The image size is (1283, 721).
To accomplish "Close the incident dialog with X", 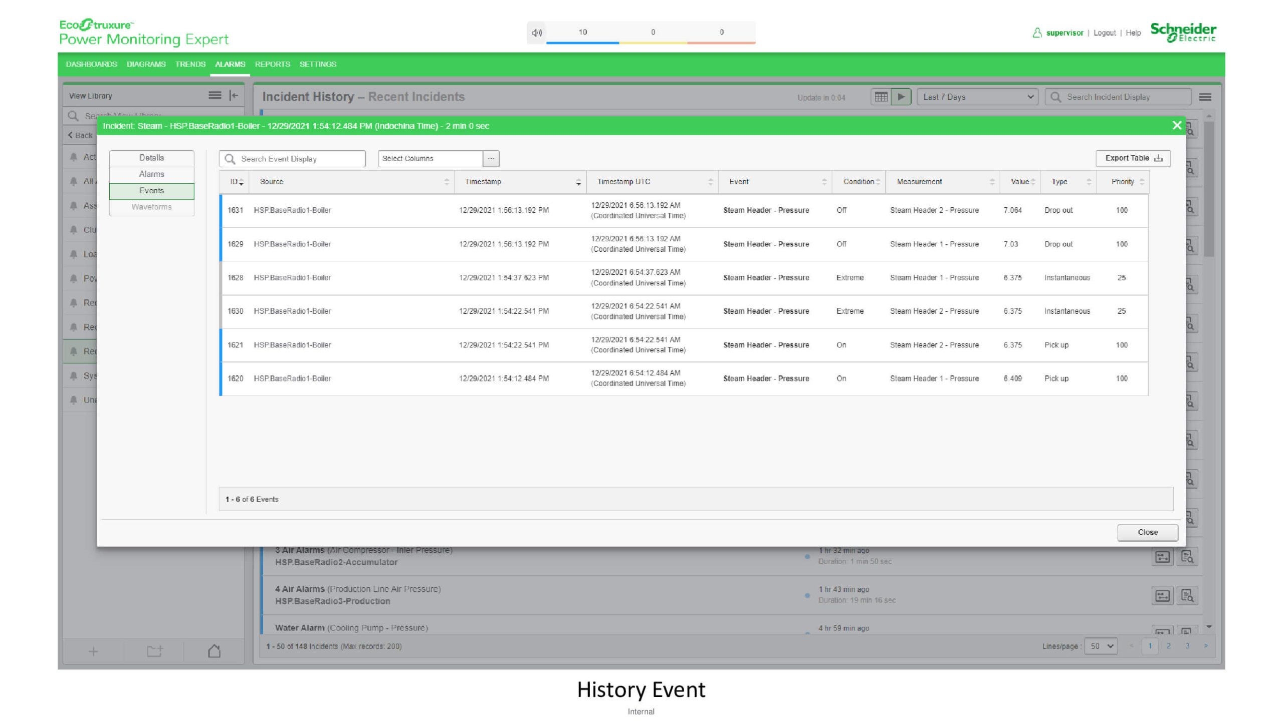I will 1177,126.
